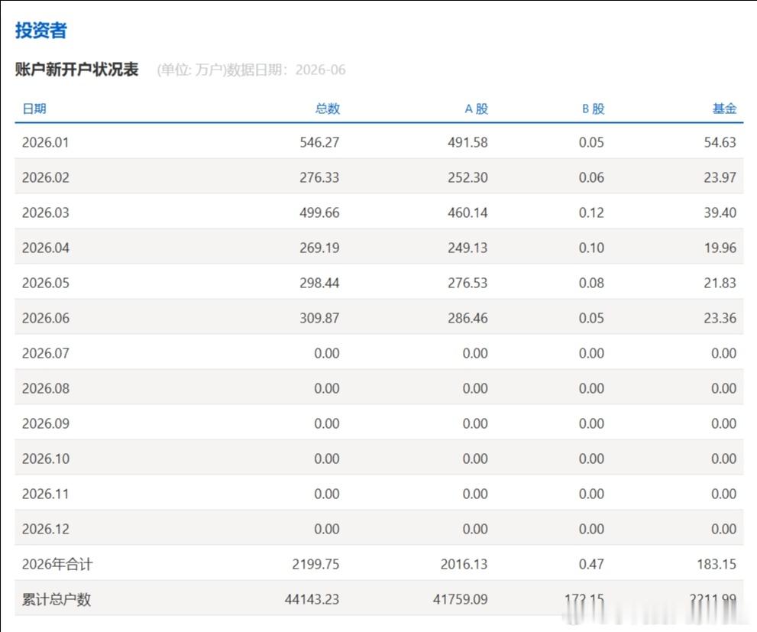The image size is (757, 632).
Task: Select yearly fund total 183.15
Action: point(717,565)
